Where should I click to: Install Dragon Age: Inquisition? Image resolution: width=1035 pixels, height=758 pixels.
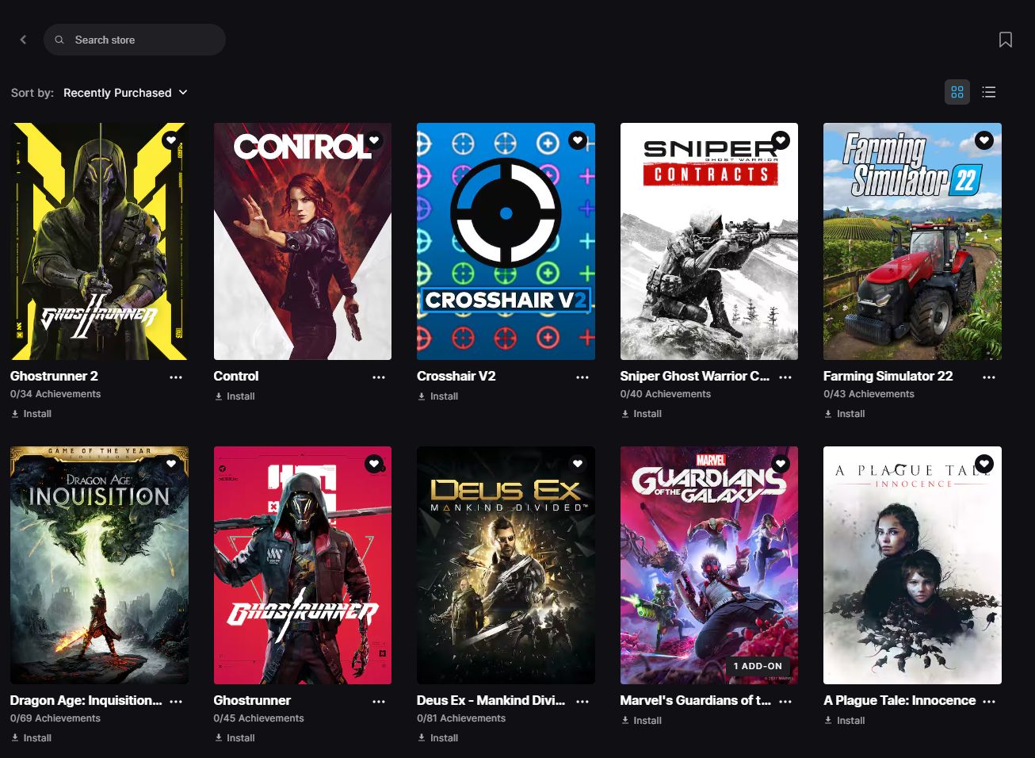point(31,738)
